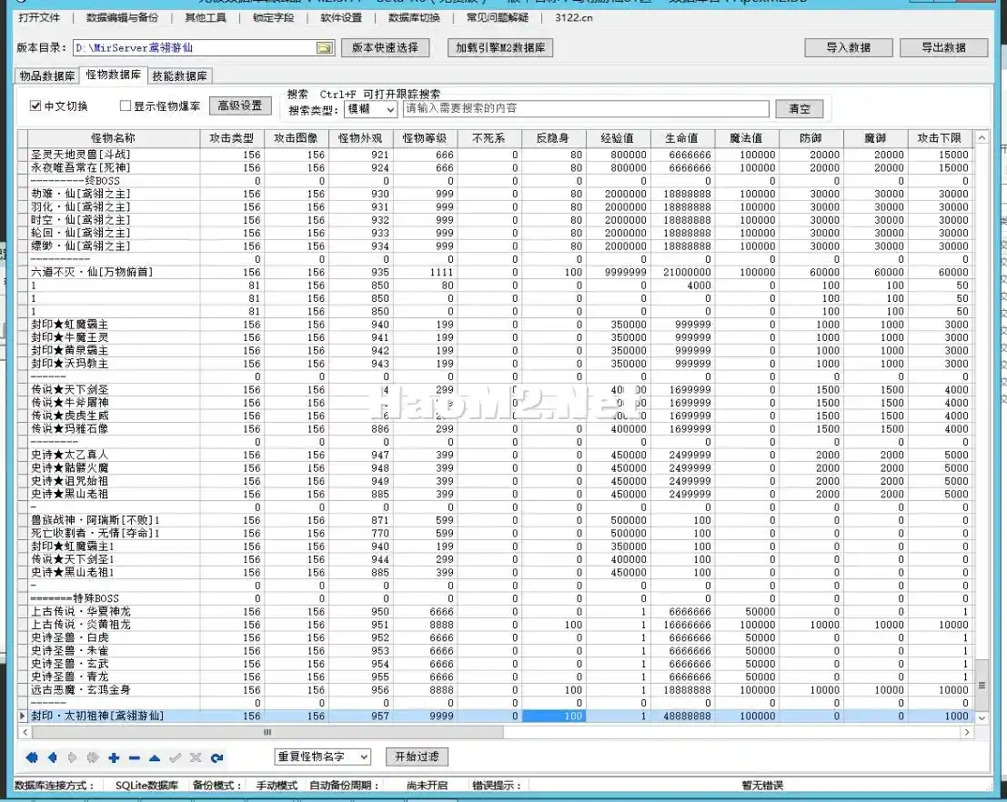Enable the 显示怪物爆率 checkbox
The height and width of the screenshot is (802, 1007).
point(126,105)
